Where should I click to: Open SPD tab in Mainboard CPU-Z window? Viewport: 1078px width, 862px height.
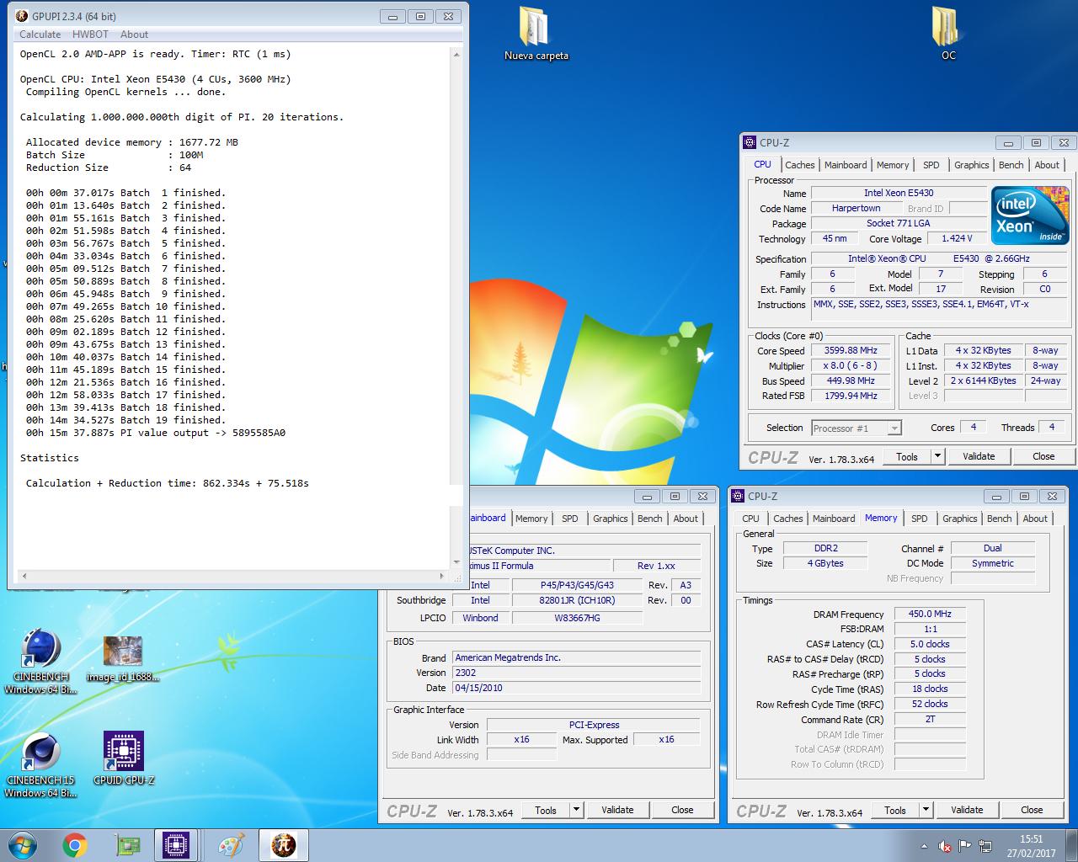[x=570, y=519]
